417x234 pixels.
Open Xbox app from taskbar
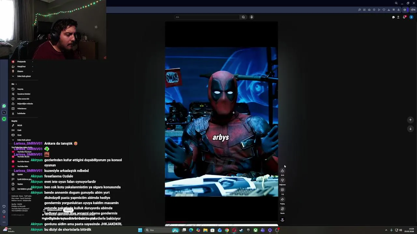coord(255,230)
